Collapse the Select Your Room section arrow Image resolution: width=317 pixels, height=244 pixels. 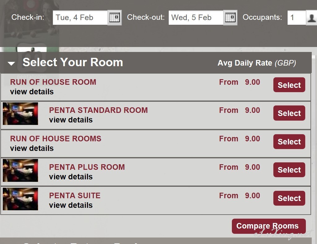click(11, 63)
